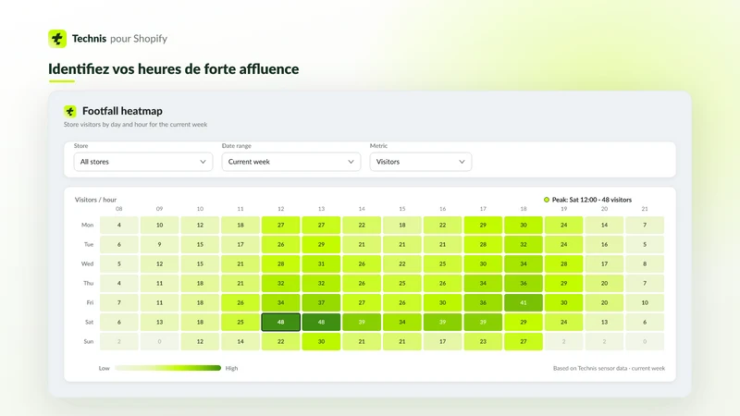This screenshot has width=740, height=416.
Task: Click the Thu 20:00 cell showing 20
Action: point(604,284)
